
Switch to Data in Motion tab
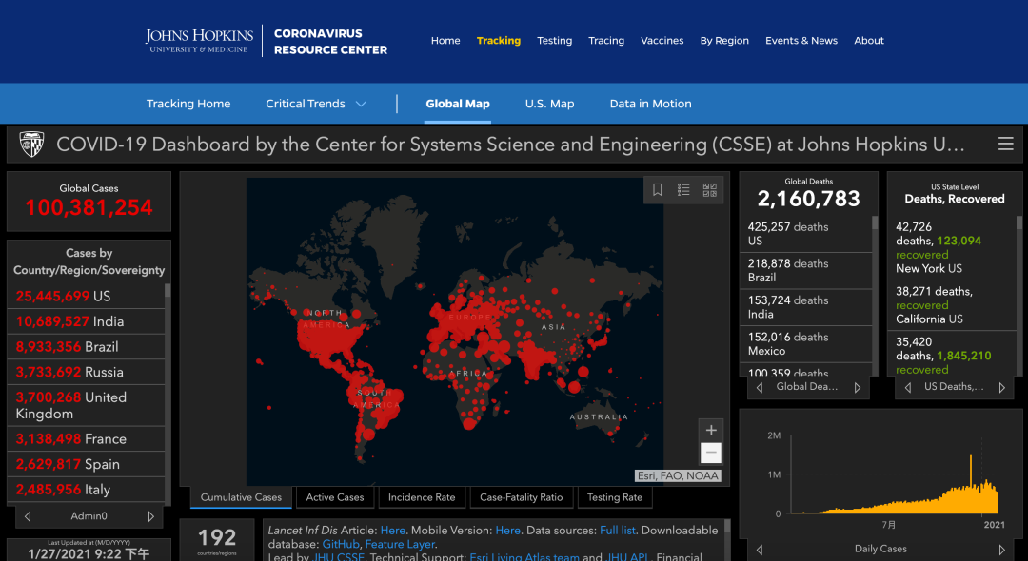(650, 104)
